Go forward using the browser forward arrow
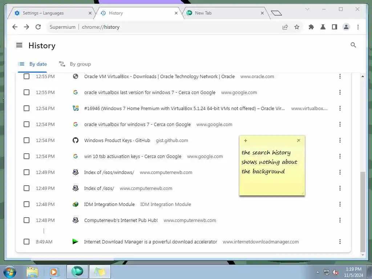 click(x=27, y=27)
